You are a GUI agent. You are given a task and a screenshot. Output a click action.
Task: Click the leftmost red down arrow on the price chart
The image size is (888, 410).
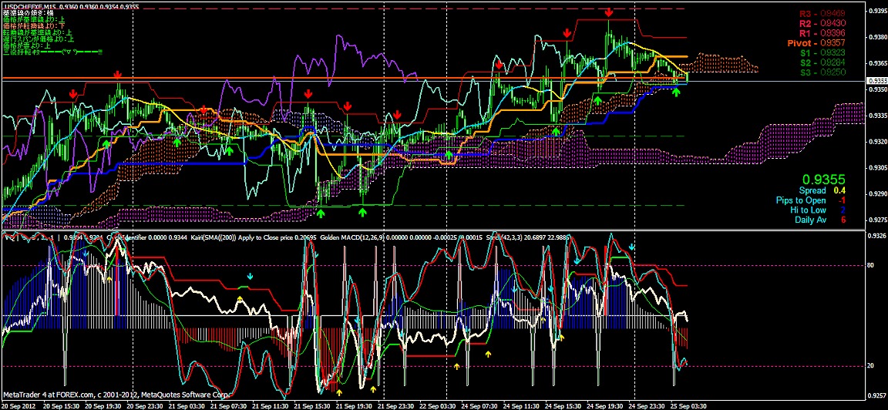[72, 93]
